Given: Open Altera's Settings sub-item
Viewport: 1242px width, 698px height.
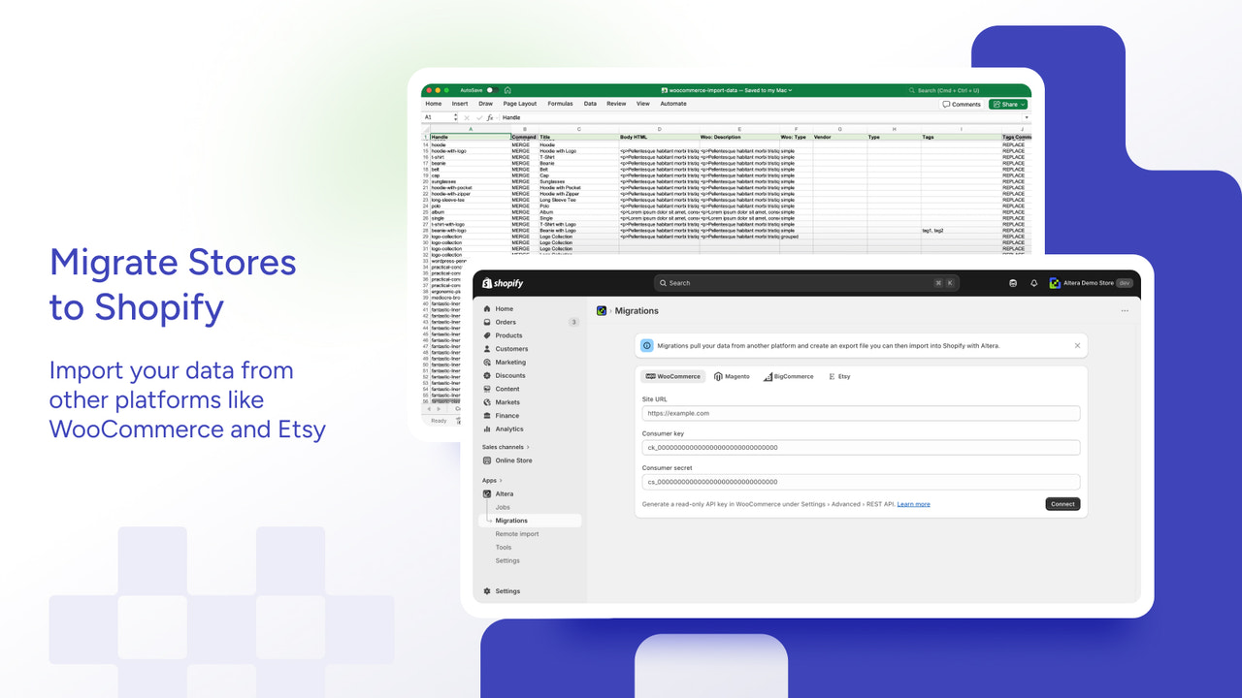Looking at the screenshot, I should click(507, 560).
